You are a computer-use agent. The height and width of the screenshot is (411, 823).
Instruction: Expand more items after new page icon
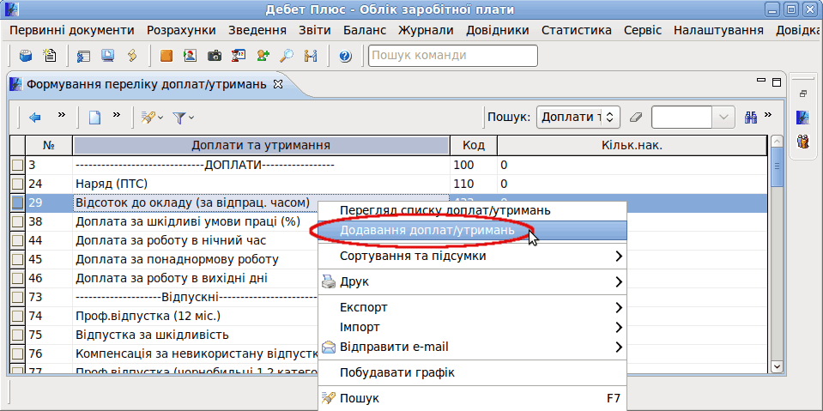pyautogui.click(x=117, y=114)
